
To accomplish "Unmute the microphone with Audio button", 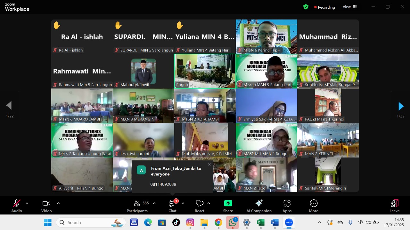I will click(x=17, y=205).
